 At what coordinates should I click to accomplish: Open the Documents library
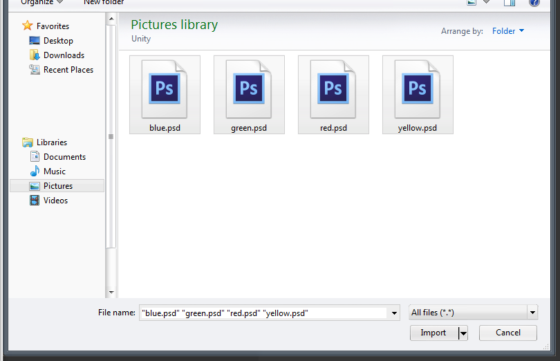(65, 157)
